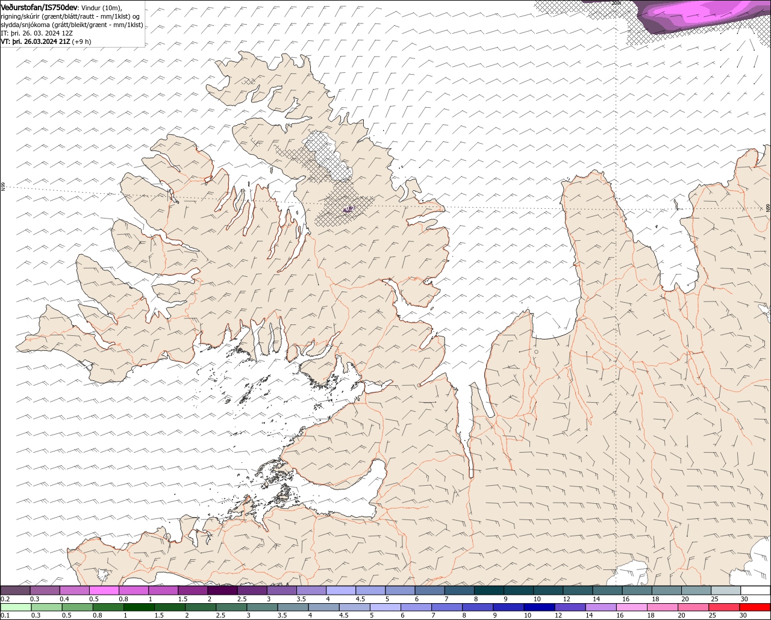The width and height of the screenshot is (771, 620).
Task: Pick the bright pink snow swatch starting at 0.5
Action: click(x=104, y=591)
